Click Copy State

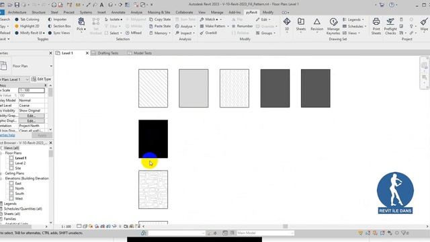tap(160, 19)
